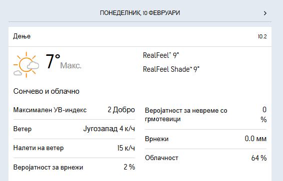
Task: Select the Максимален УВ-индекс row
Action: click(74, 110)
